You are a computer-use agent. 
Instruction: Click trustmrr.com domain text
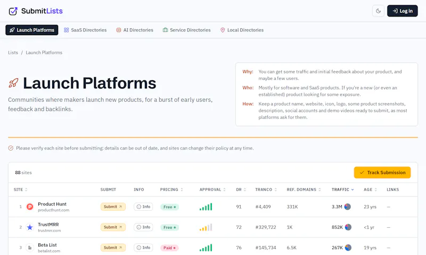point(49,231)
